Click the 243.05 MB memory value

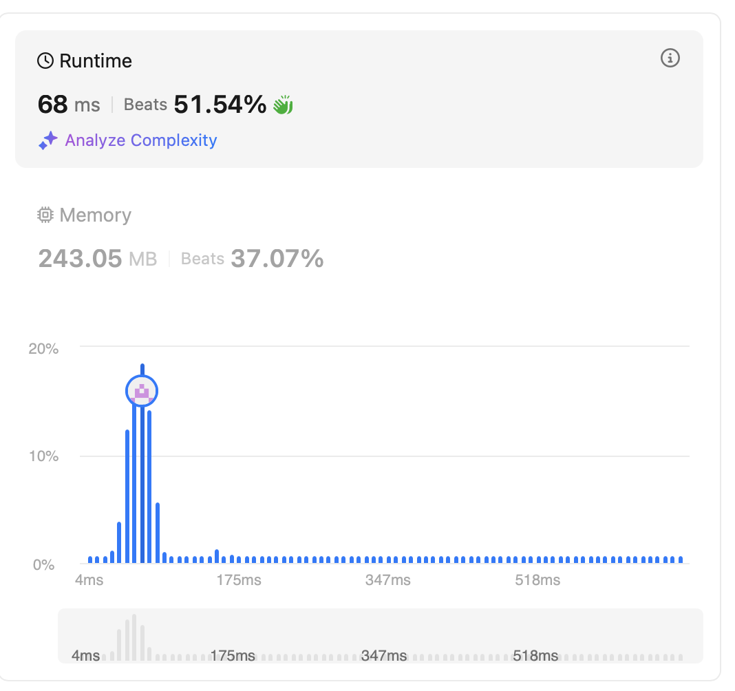click(x=97, y=259)
